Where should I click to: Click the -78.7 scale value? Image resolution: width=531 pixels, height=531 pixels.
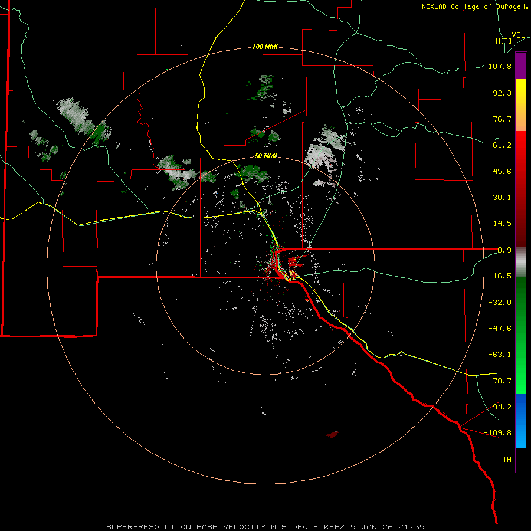(500, 381)
